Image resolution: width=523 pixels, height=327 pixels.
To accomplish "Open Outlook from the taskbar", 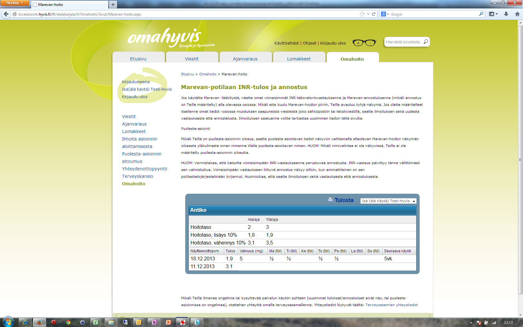I will pyautogui.click(x=139, y=322).
